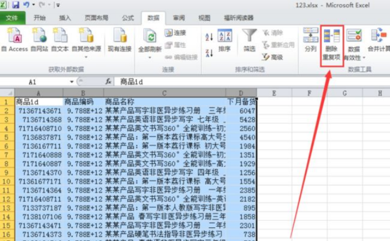This screenshot has width=390, height=241.
Task: Select column C header
Action: click(164, 93)
